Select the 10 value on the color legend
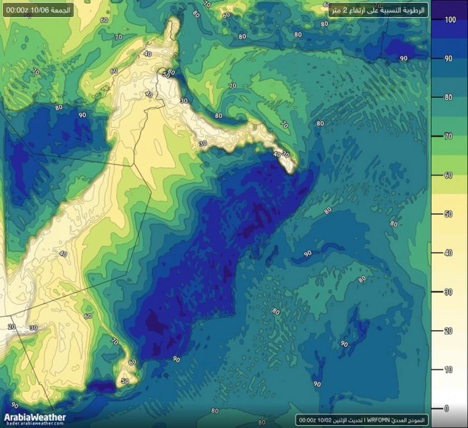Image resolution: width=468 pixels, height=428 pixels. coord(450,369)
